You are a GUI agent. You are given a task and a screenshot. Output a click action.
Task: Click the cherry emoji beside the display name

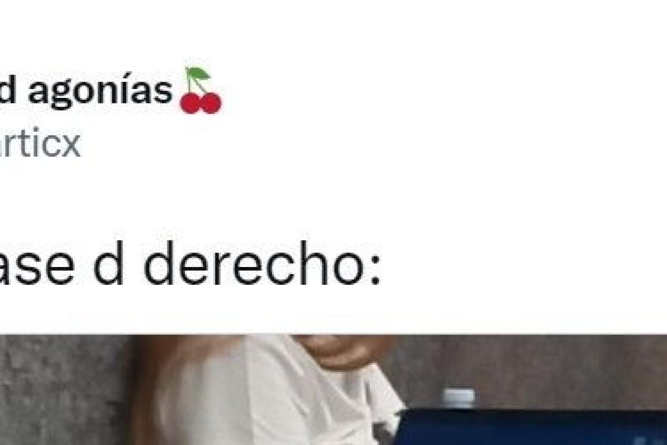point(201,91)
